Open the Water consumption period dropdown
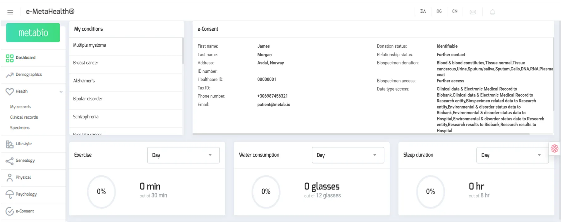The width and height of the screenshot is (561, 222). [x=348, y=155]
